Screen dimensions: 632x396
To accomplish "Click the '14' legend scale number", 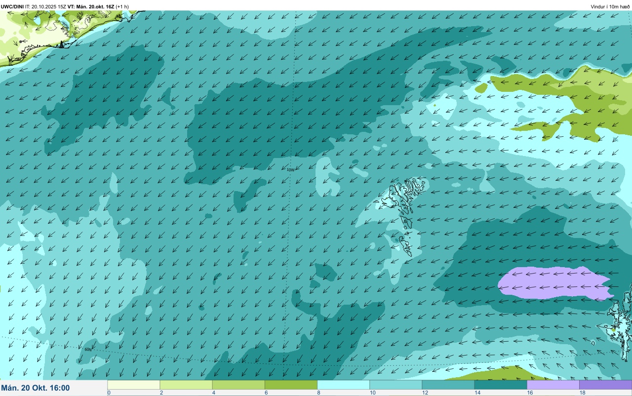I will click(477, 393).
